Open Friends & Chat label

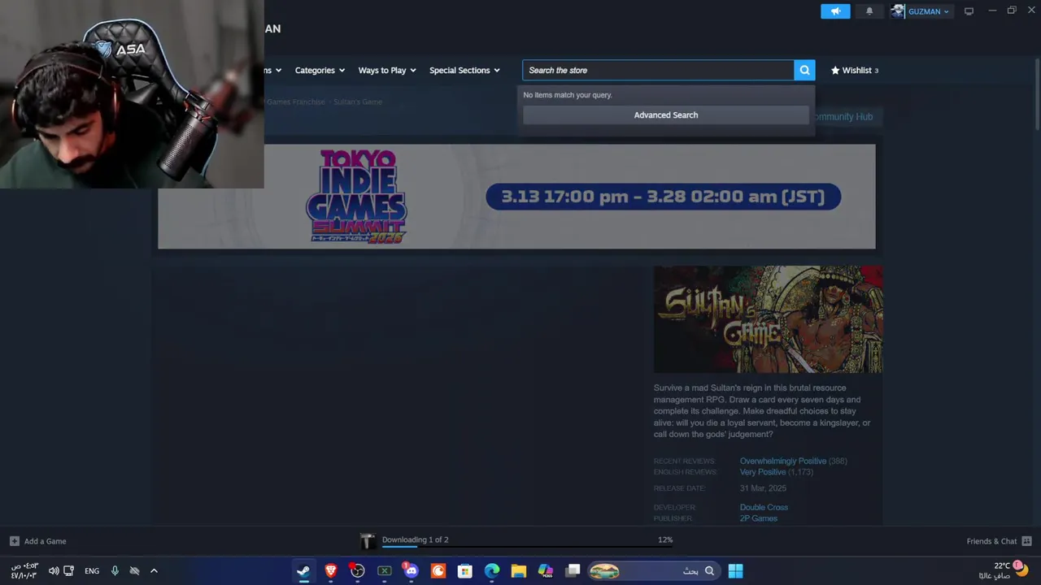point(991,541)
